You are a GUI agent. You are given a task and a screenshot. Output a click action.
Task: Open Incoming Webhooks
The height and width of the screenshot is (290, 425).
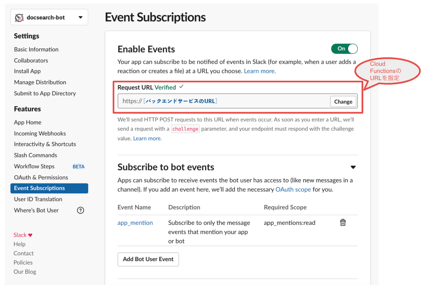(x=40, y=134)
